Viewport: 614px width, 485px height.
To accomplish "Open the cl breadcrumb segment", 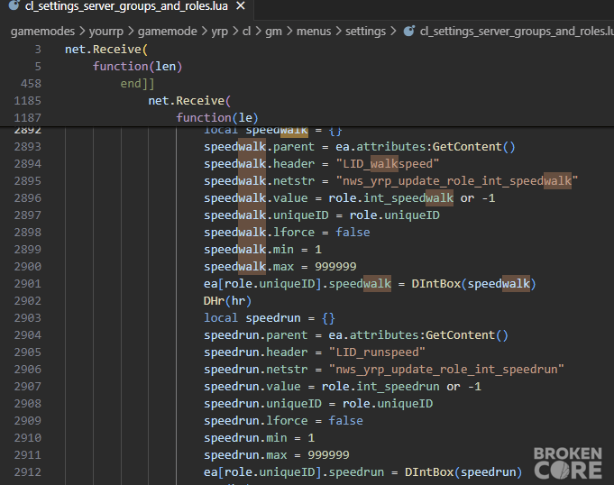I will [x=246, y=32].
